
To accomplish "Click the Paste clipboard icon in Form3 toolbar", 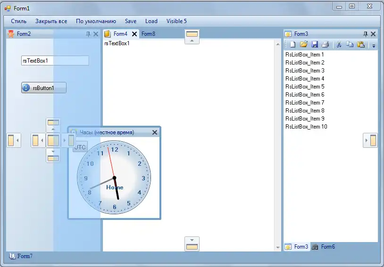I will click(x=361, y=44).
